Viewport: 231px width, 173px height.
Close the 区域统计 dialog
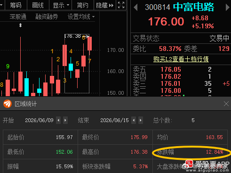click(x=226, y=104)
